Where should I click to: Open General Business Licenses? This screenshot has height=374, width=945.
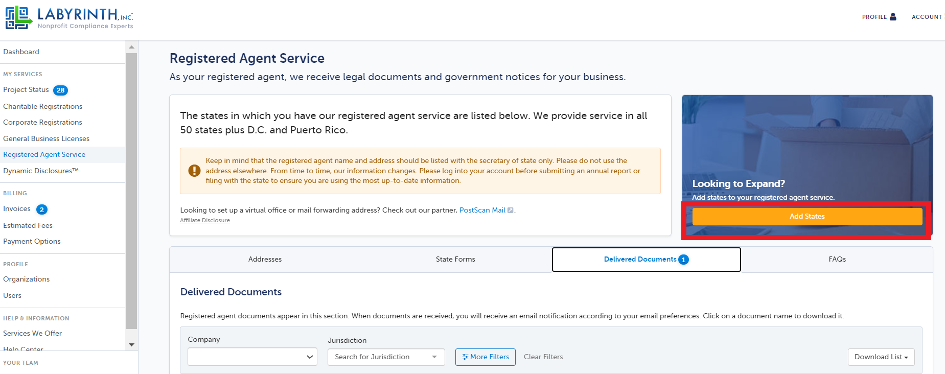[46, 139]
